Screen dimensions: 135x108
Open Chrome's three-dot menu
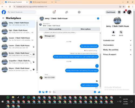(133, 6)
